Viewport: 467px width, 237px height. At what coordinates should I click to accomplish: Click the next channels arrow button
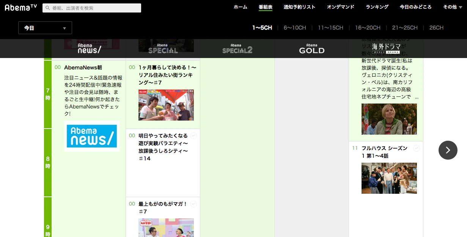point(448,150)
